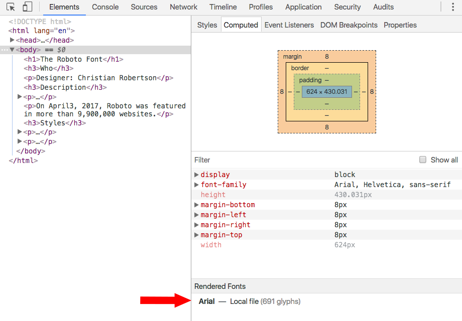Select the h3 Styles node
Image resolution: width=462 pixels, height=321 pixels.
[x=55, y=123]
